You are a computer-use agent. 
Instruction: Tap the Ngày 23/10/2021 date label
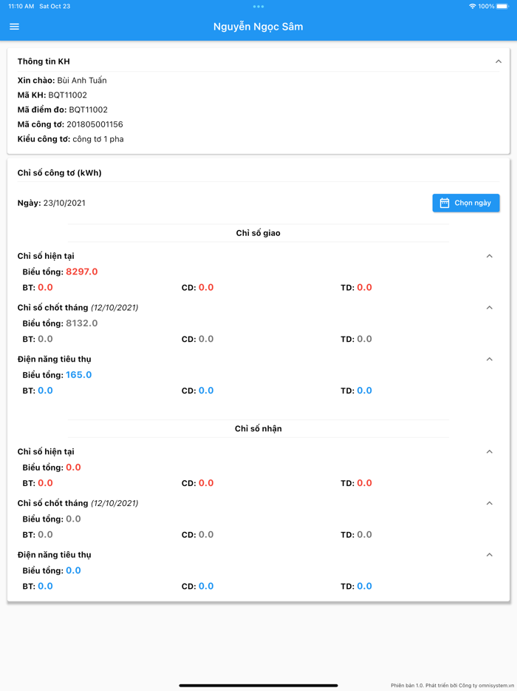tap(52, 203)
